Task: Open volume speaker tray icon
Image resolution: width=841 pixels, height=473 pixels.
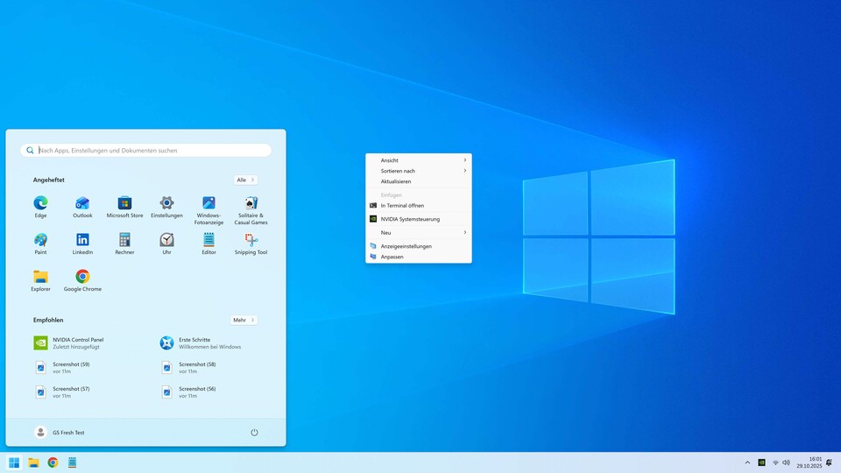Action: [787, 462]
